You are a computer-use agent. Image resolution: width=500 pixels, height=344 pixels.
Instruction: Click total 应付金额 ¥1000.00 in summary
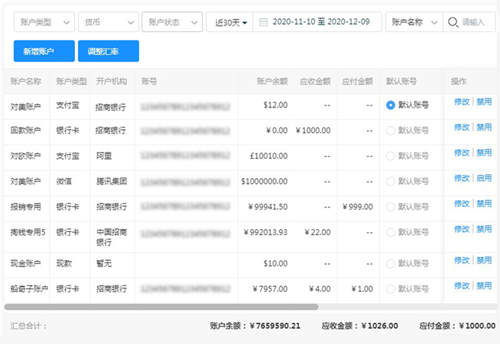coord(457,326)
